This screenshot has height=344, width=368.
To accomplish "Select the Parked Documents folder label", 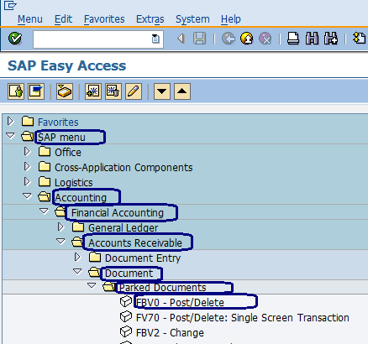I will pyautogui.click(x=162, y=288).
